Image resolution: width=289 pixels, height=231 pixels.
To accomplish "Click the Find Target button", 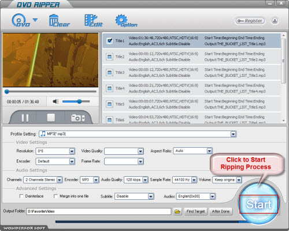I will pos(195,211).
